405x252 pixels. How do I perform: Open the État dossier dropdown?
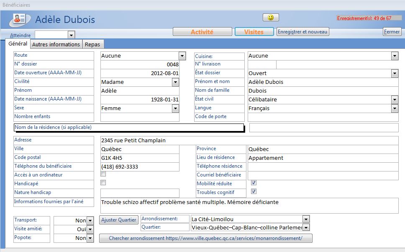tap(395, 73)
